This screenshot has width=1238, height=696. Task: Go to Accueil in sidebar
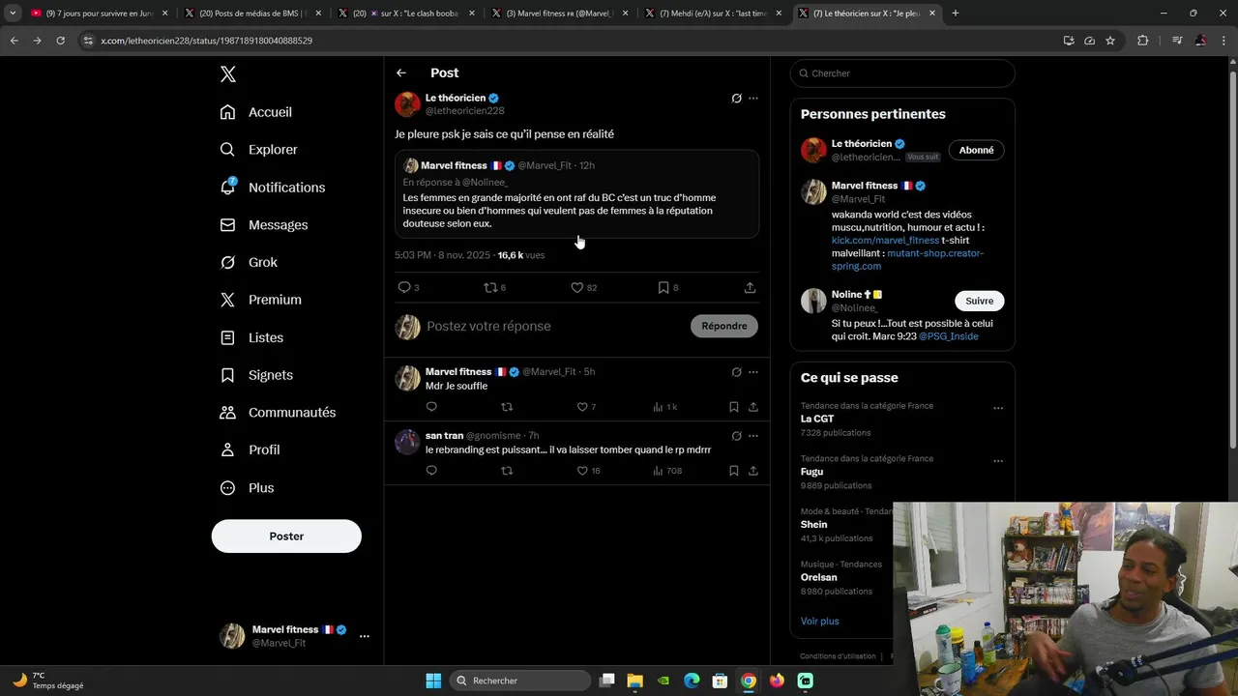pos(256,112)
